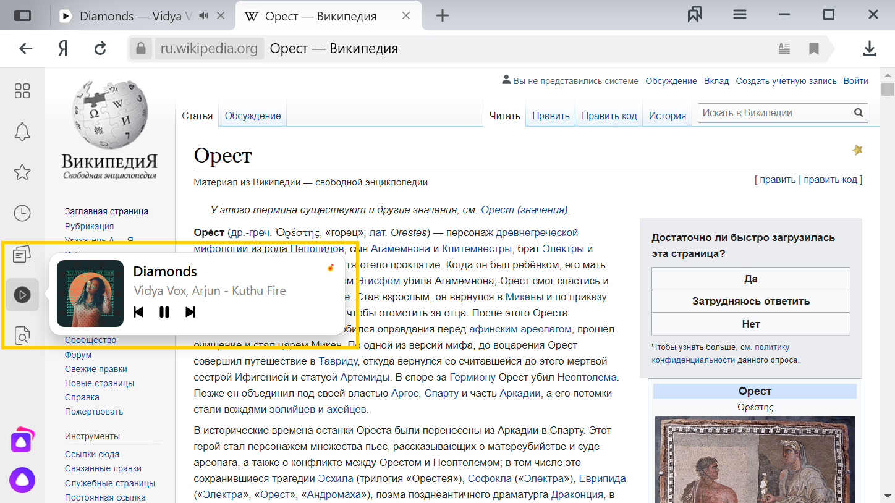
Task: Show site security padlock info
Action: 141,48
